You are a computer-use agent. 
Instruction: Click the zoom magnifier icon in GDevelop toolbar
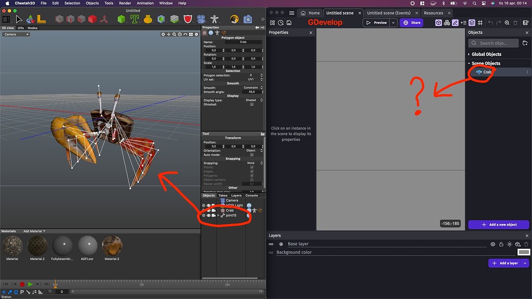point(507,22)
